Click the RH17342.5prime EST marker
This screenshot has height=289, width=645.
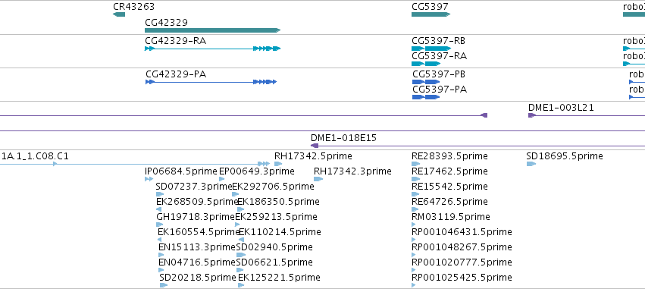278,164
